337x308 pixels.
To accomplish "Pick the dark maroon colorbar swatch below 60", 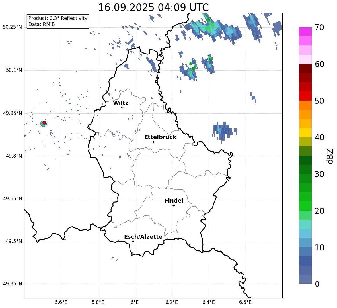I will [x=305, y=68].
